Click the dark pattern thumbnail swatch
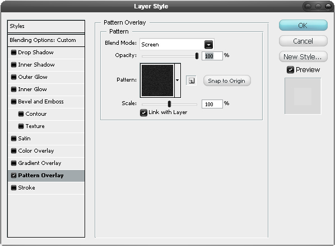 (157, 81)
